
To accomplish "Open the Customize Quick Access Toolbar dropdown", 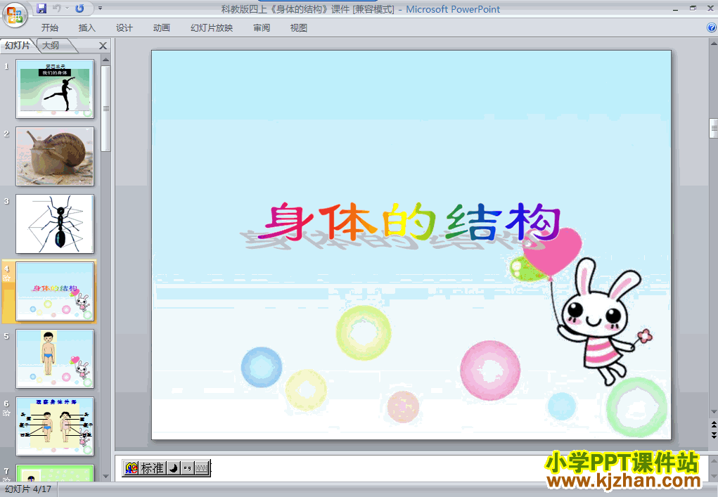I will pyautogui.click(x=101, y=8).
